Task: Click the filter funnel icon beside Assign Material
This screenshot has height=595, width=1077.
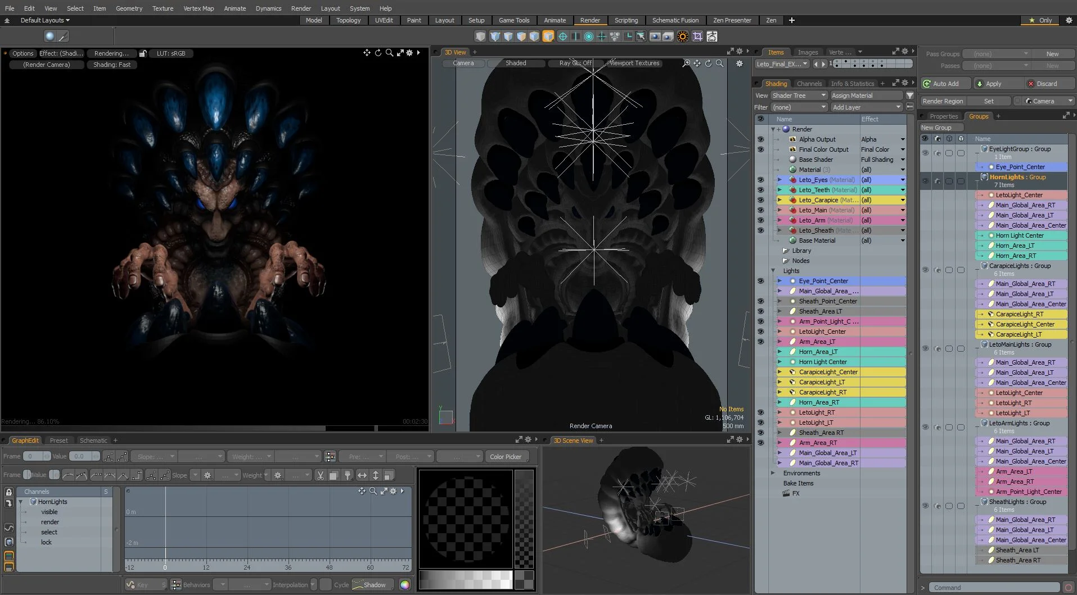Action: pyautogui.click(x=909, y=96)
